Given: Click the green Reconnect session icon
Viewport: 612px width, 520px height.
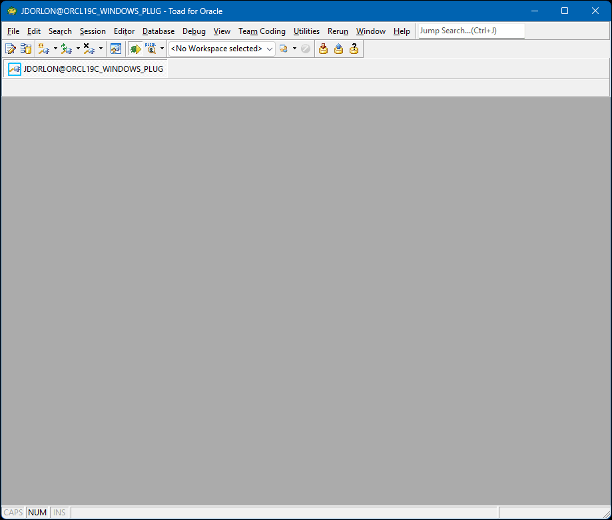Looking at the screenshot, I should click(x=67, y=49).
